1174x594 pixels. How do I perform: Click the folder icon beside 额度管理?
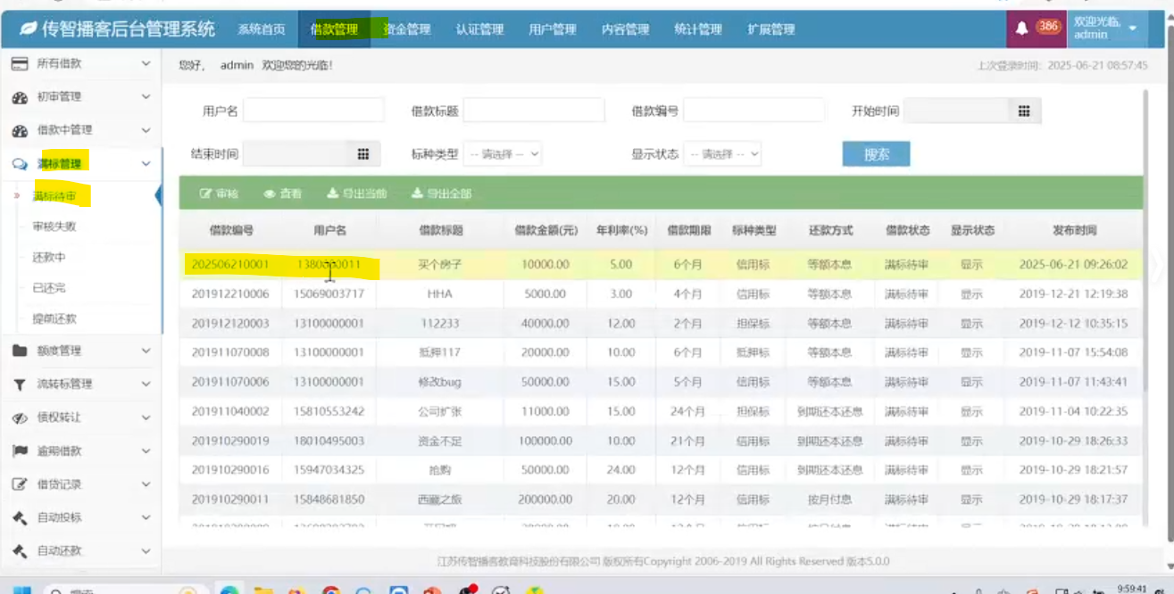pyautogui.click(x=20, y=351)
